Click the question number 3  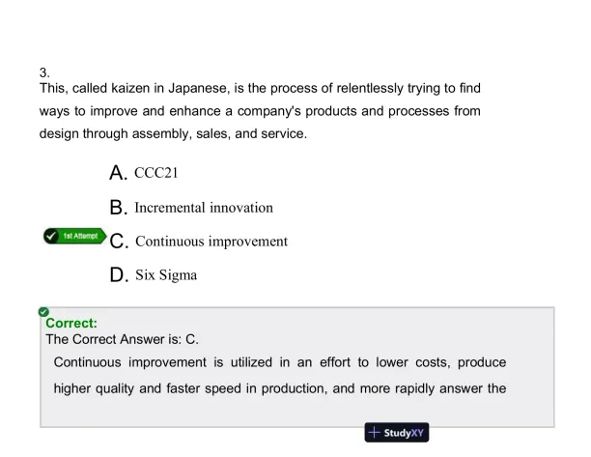tap(43, 72)
